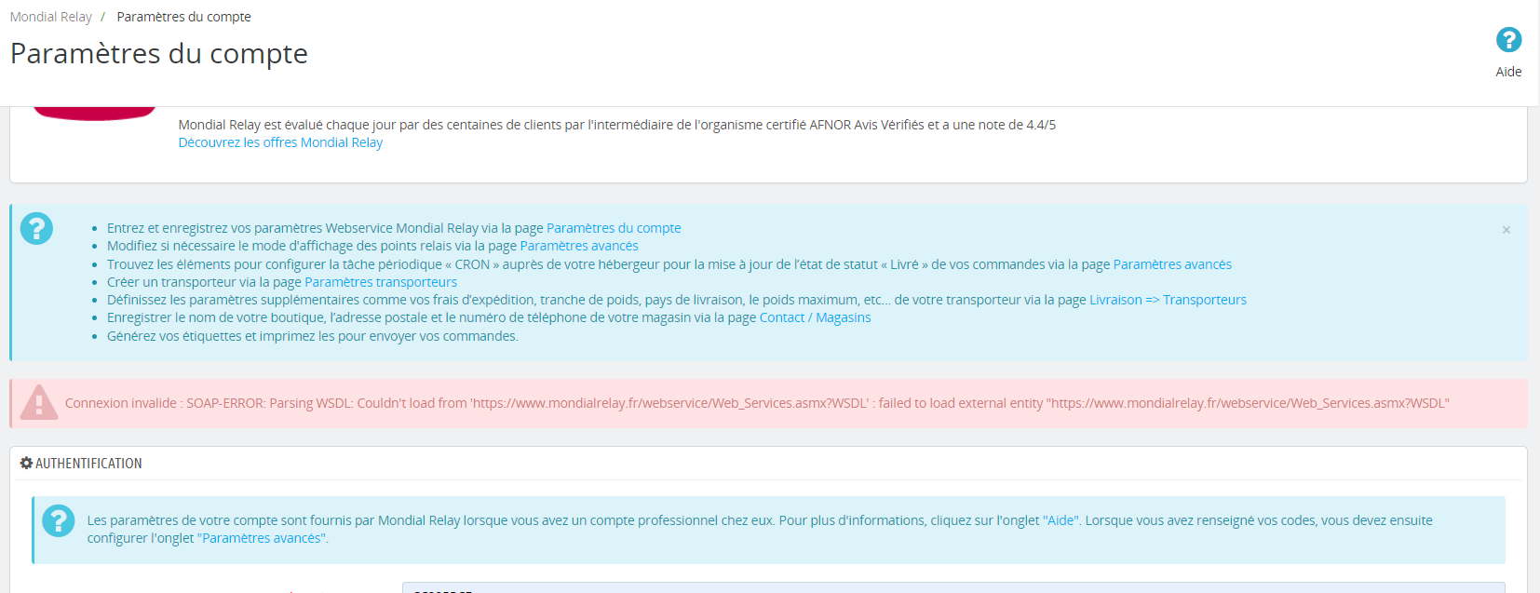Click the SOAP-ERROR Connexion invalide message
1540x593 pixels.
[x=757, y=403]
